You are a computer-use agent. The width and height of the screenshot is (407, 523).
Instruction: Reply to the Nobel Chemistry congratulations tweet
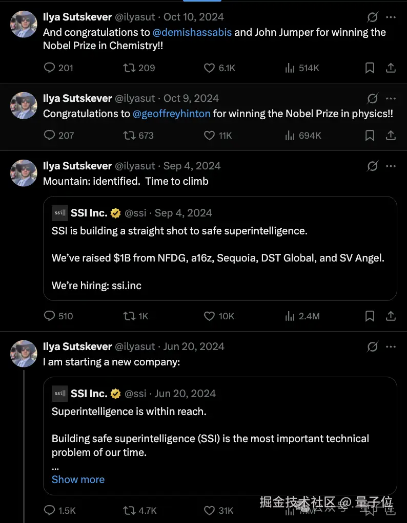pyautogui.click(x=50, y=68)
